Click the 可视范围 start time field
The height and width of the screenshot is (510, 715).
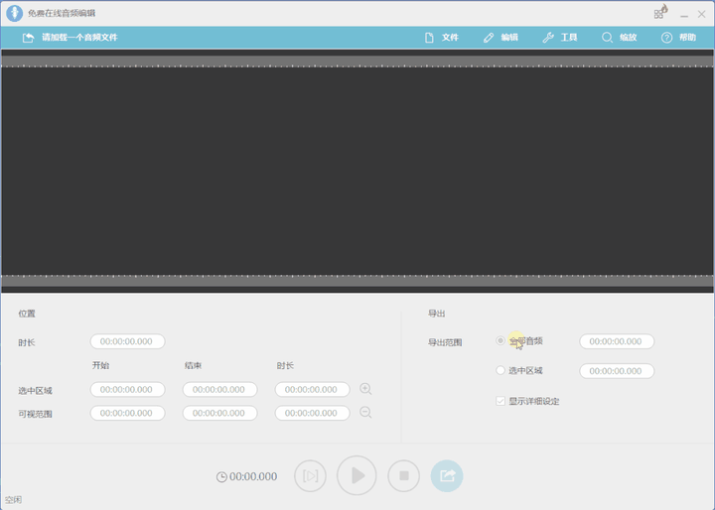[x=127, y=413]
